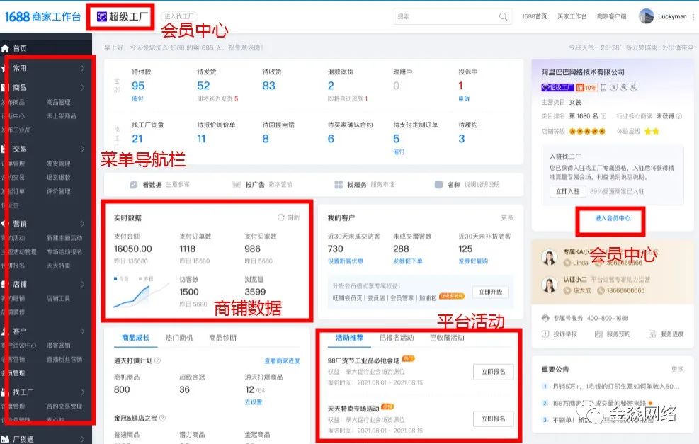The height and width of the screenshot is (444, 699).
Task: Click 发券促复购 link
Action: click(473, 261)
